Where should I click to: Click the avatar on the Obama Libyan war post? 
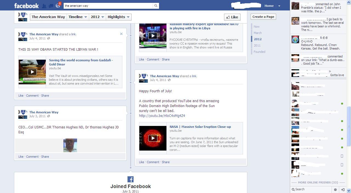23,36
